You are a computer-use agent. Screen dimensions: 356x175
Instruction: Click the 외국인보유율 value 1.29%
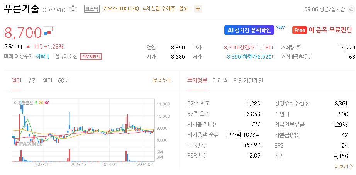coord(339,124)
